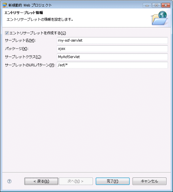Screen dimensions: 173x192
Task: Click the folder with globe wizard icon
Action: coord(159,18)
